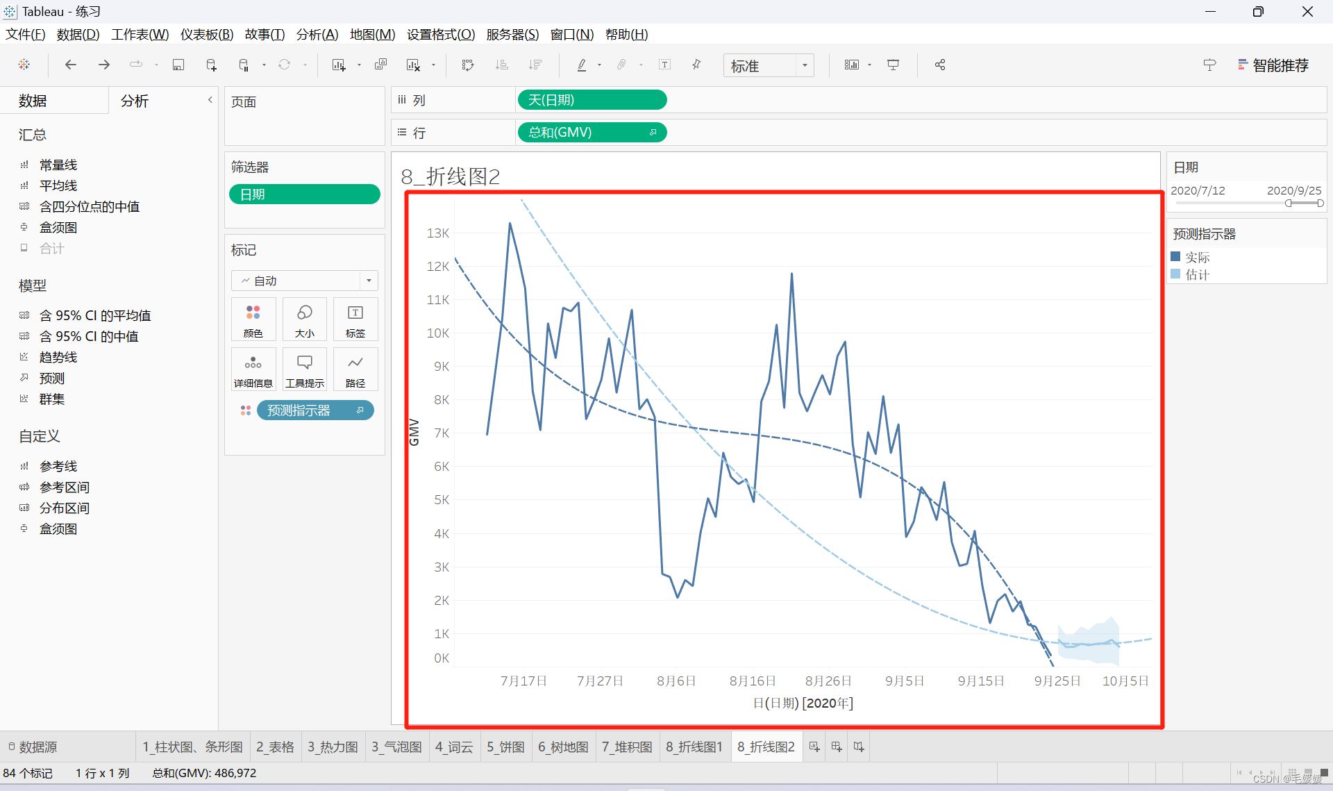Click the new worksheet tab icon at bottom
The height and width of the screenshot is (791, 1333).
click(x=814, y=747)
